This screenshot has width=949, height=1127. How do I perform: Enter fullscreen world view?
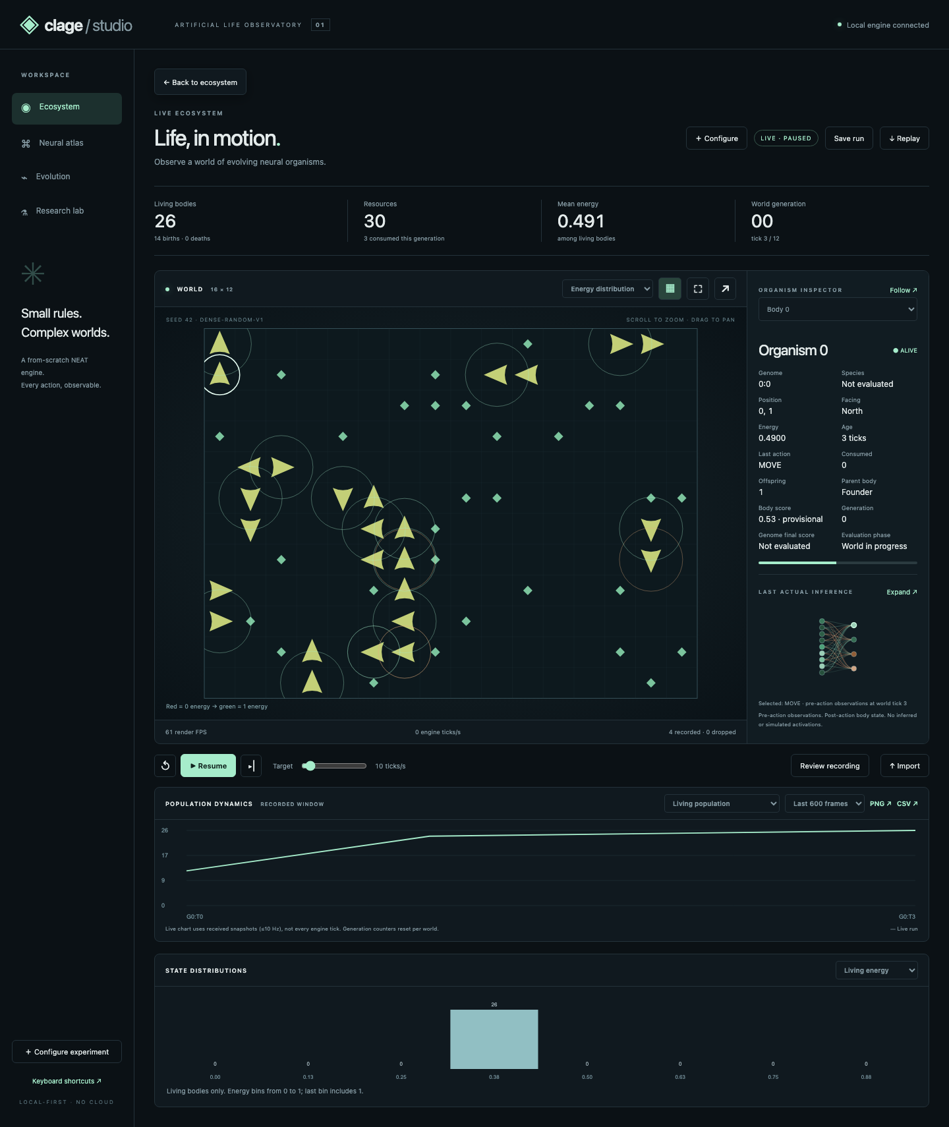click(698, 289)
